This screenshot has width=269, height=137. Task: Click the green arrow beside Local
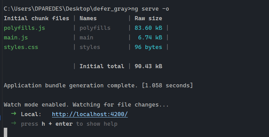pyautogui.click(x=13, y=114)
